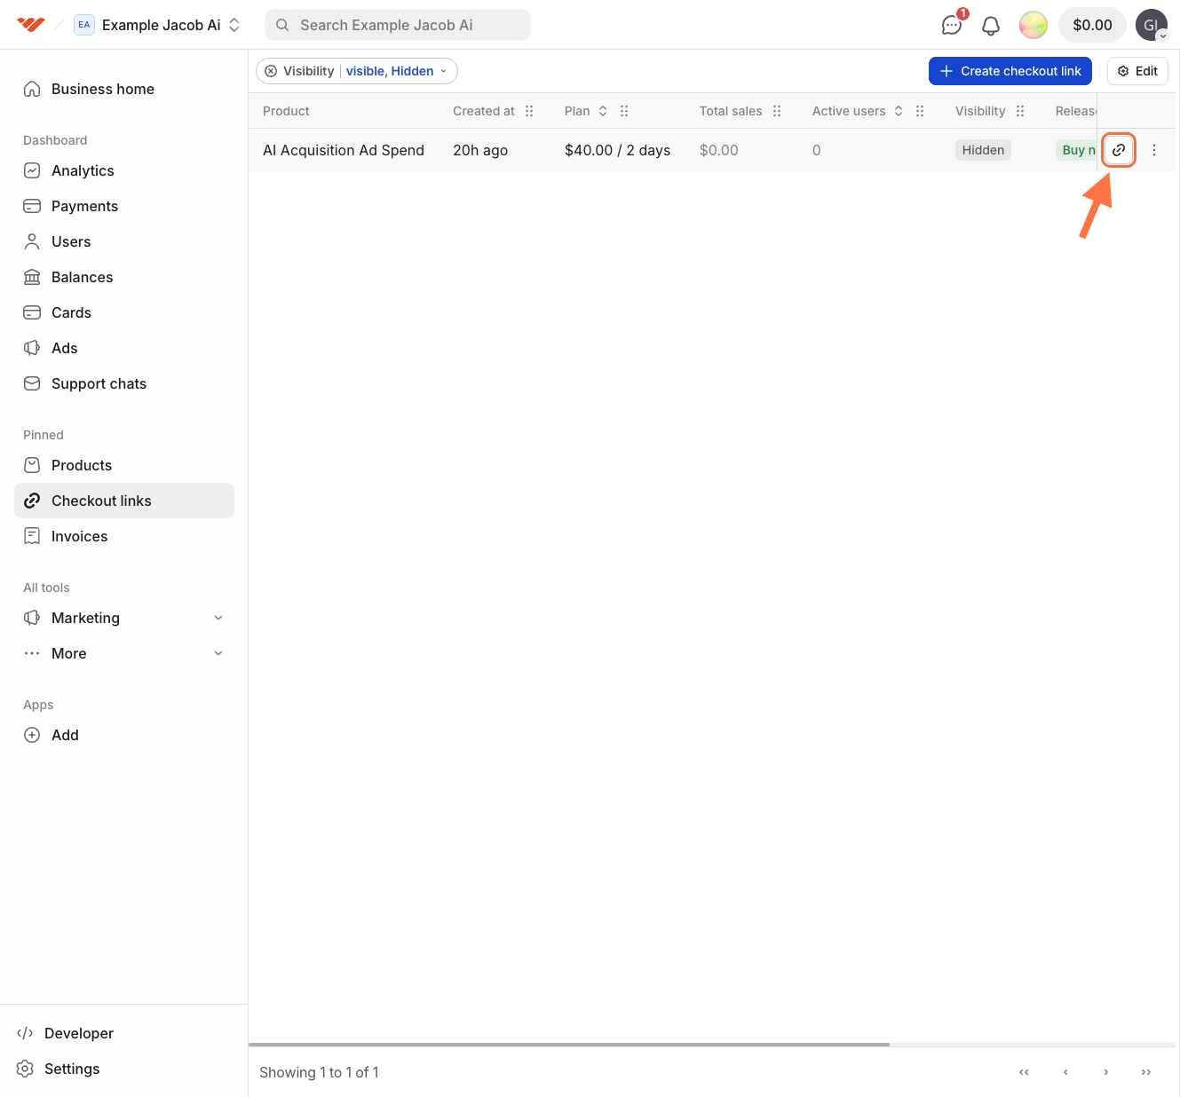Screen dimensions: 1180x1097
Task: Open the Payments page
Action: [x=124, y=206]
